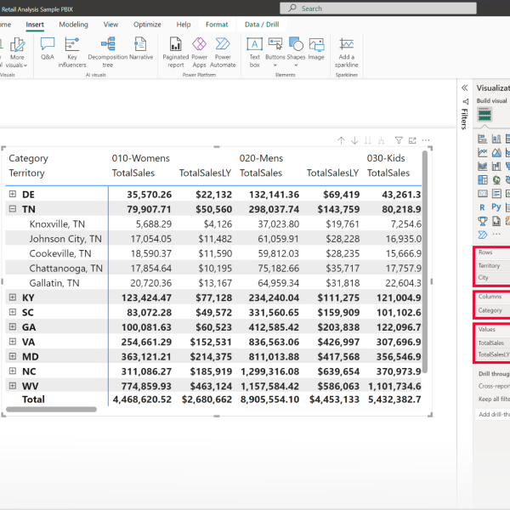Viewport: 510px width, 510px height.
Task: Expand the KY territory row
Action: pos(13,297)
